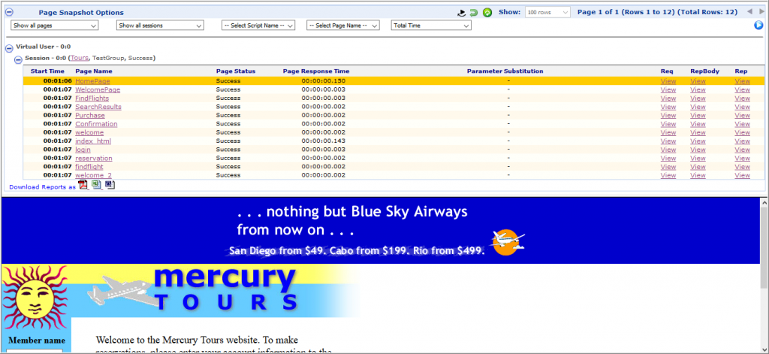The image size is (769, 354).
Task: Click the Page Name column header
Action: pyautogui.click(x=94, y=71)
